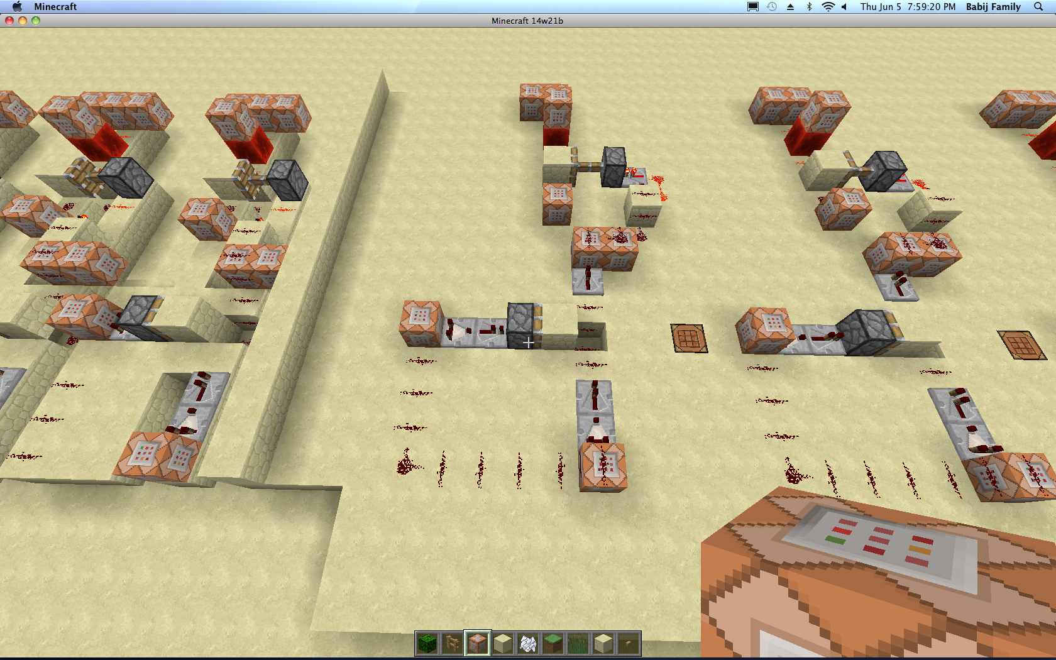The height and width of the screenshot is (660, 1056).
Task: Open the Minecraft application menu
Action: click(x=55, y=6)
